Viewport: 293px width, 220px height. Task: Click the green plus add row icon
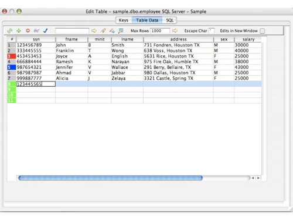pyautogui.click(x=19, y=31)
